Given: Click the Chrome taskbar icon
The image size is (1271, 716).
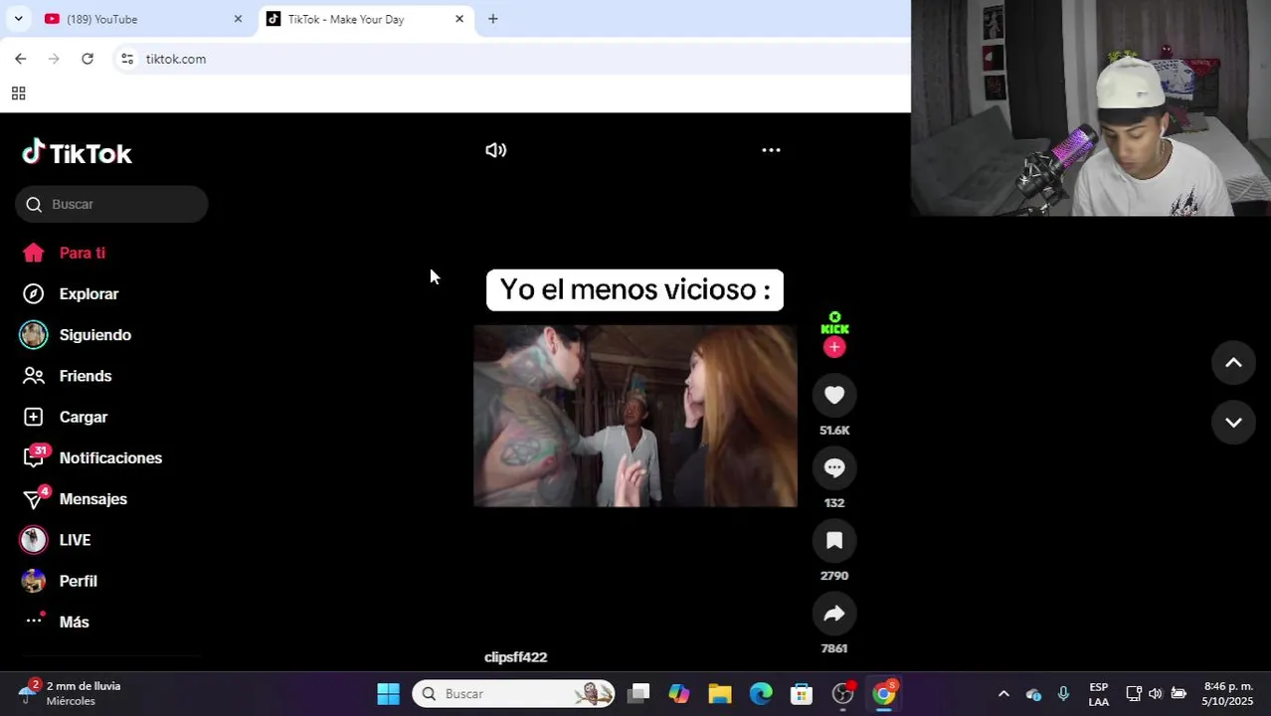Looking at the screenshot, I should [x=884, y=694].
